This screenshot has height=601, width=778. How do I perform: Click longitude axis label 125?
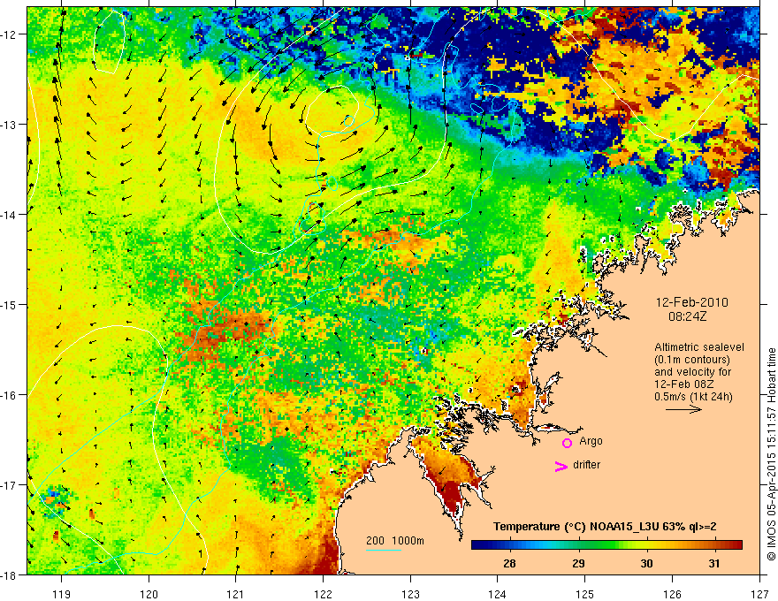(x=585, y=594)
